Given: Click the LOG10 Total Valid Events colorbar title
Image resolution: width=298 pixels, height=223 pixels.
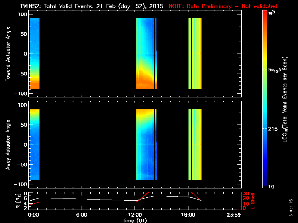Looking at the screenshot, I should [x=285, y=99].
